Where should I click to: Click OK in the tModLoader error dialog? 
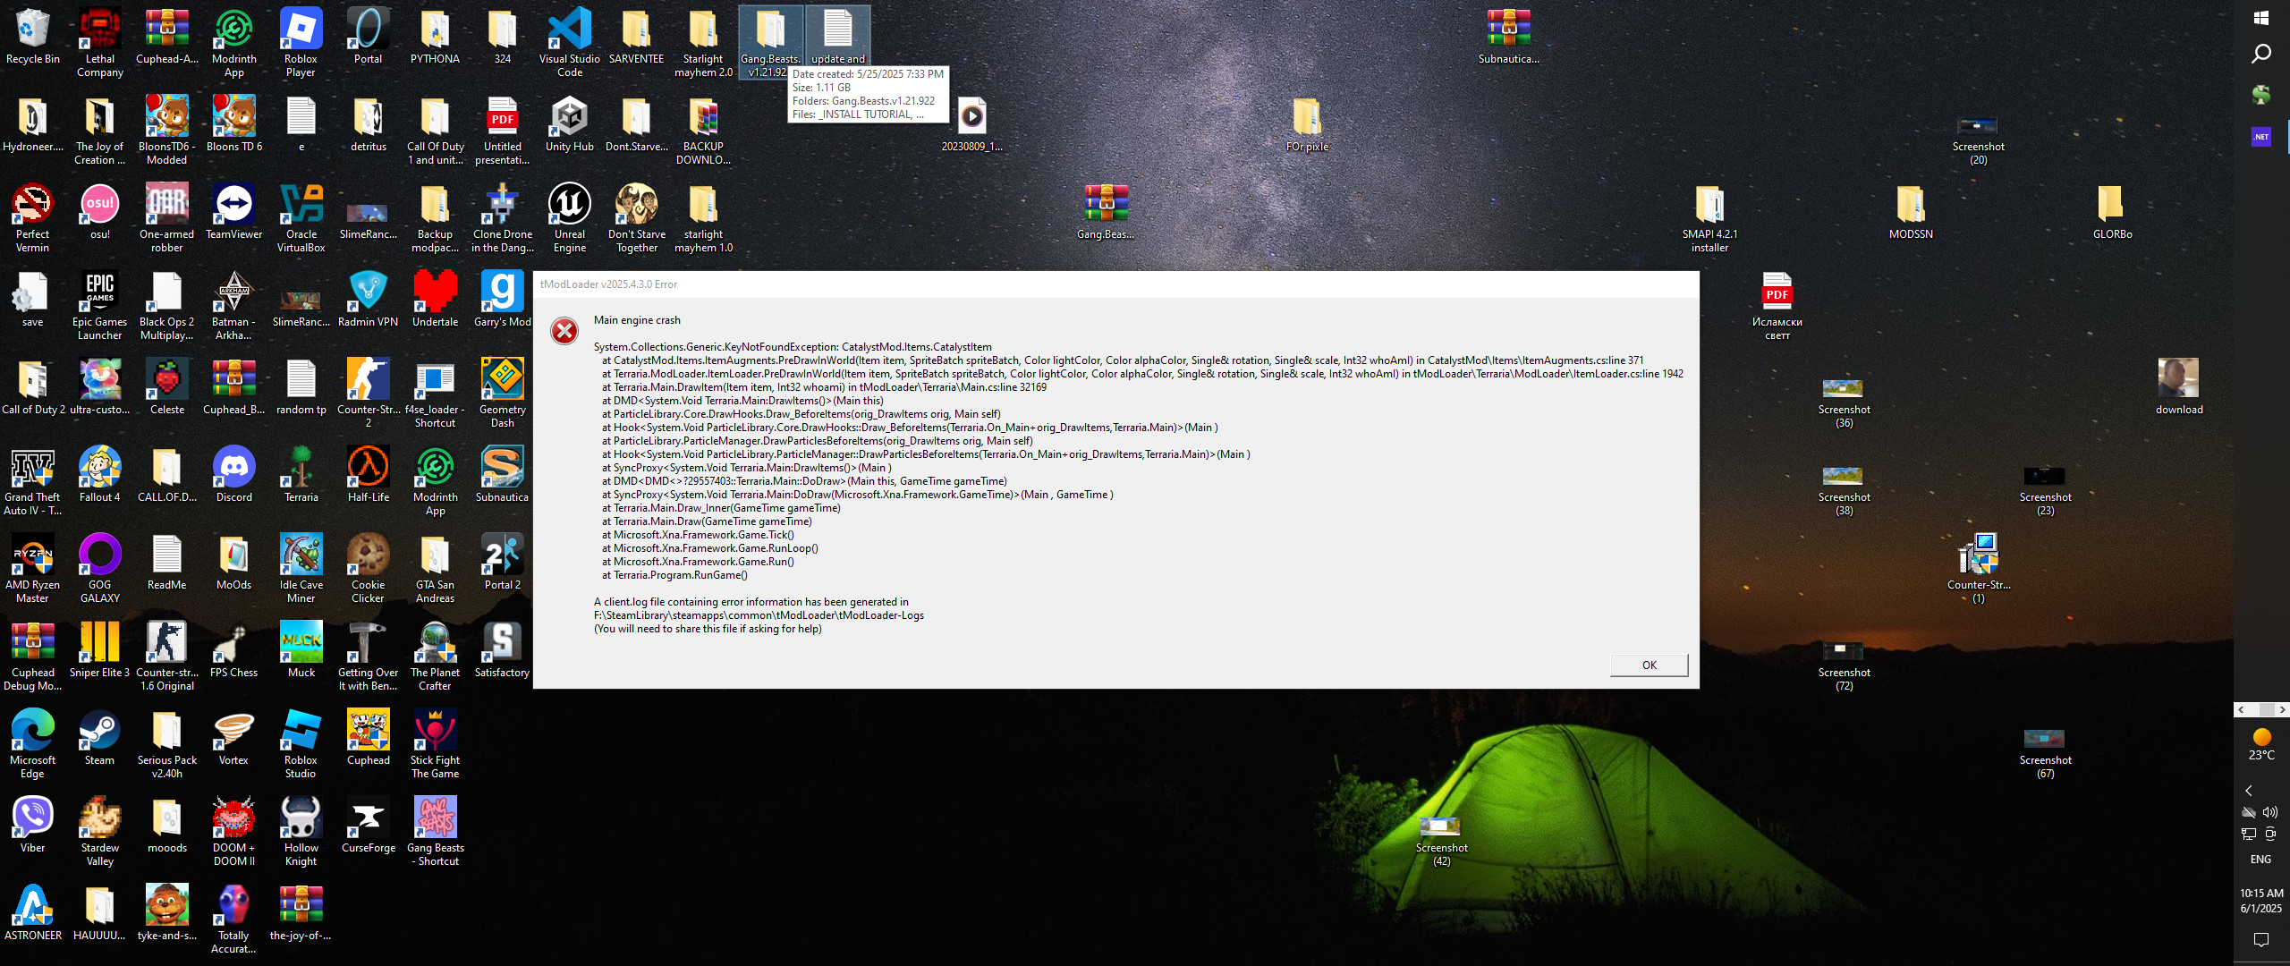click(x=1649, y=665)
